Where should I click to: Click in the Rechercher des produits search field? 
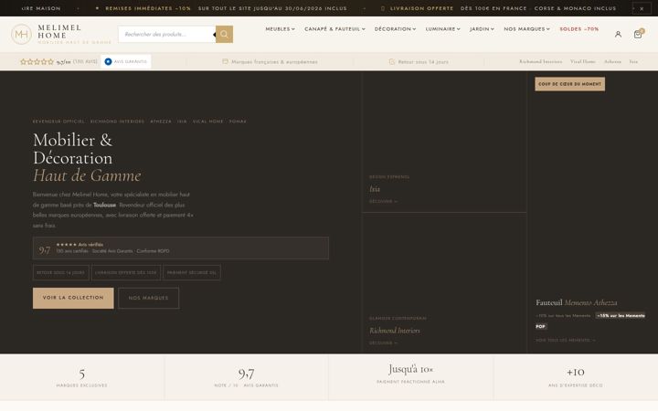(167, 34)
